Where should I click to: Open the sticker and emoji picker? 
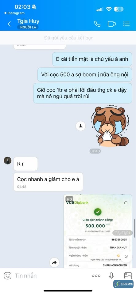(x=8, y=276)
